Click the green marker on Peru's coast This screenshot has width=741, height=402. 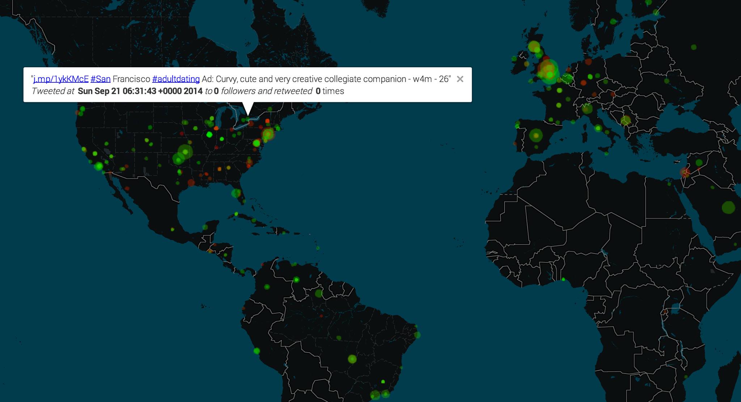tap(257, 351)
